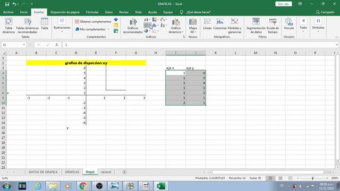Insert a Vínculo hyperlink

coord(289,24)
